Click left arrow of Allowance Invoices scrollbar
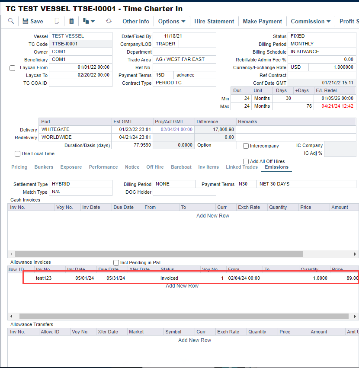This screenshot has width=359, height=368. (x=10, y=317)
